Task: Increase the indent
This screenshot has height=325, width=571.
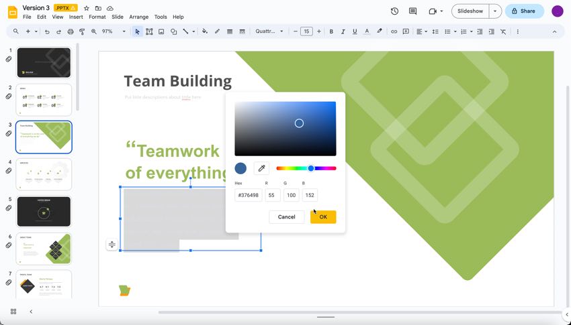Action: click(x=491, y=31)
